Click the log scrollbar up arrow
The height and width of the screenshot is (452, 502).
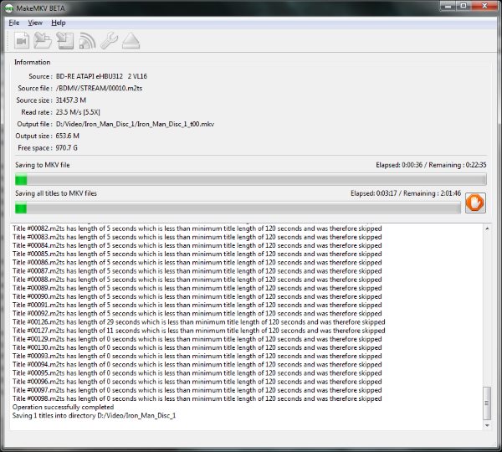point(487,229)
